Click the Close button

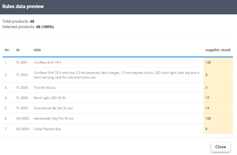(x=220, y=147)
